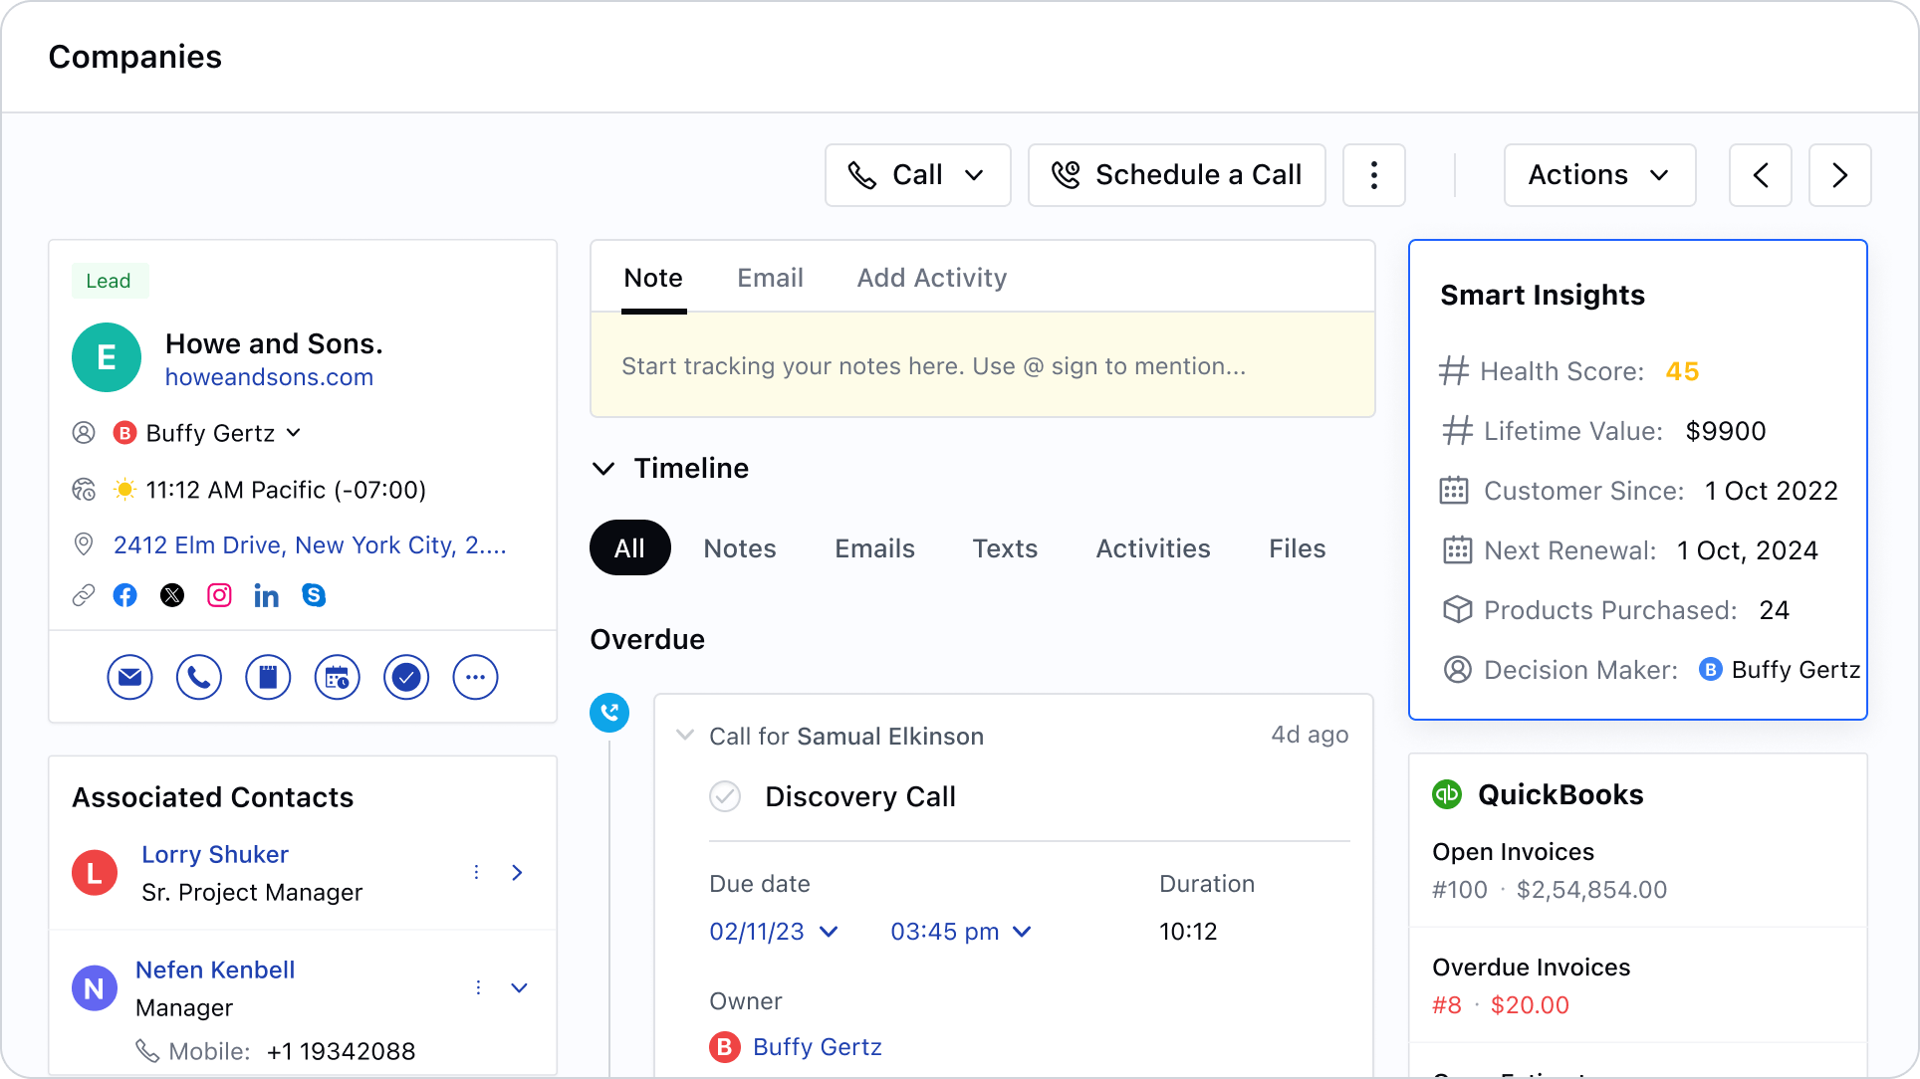Collapse the Timeline section
This screenshot has width=1920, height=1079.
click(602, 468)
